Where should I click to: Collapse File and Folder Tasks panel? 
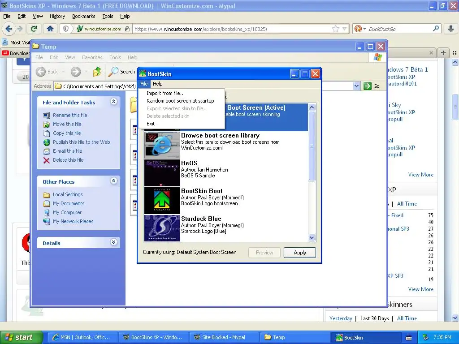[x=114, y=102]
